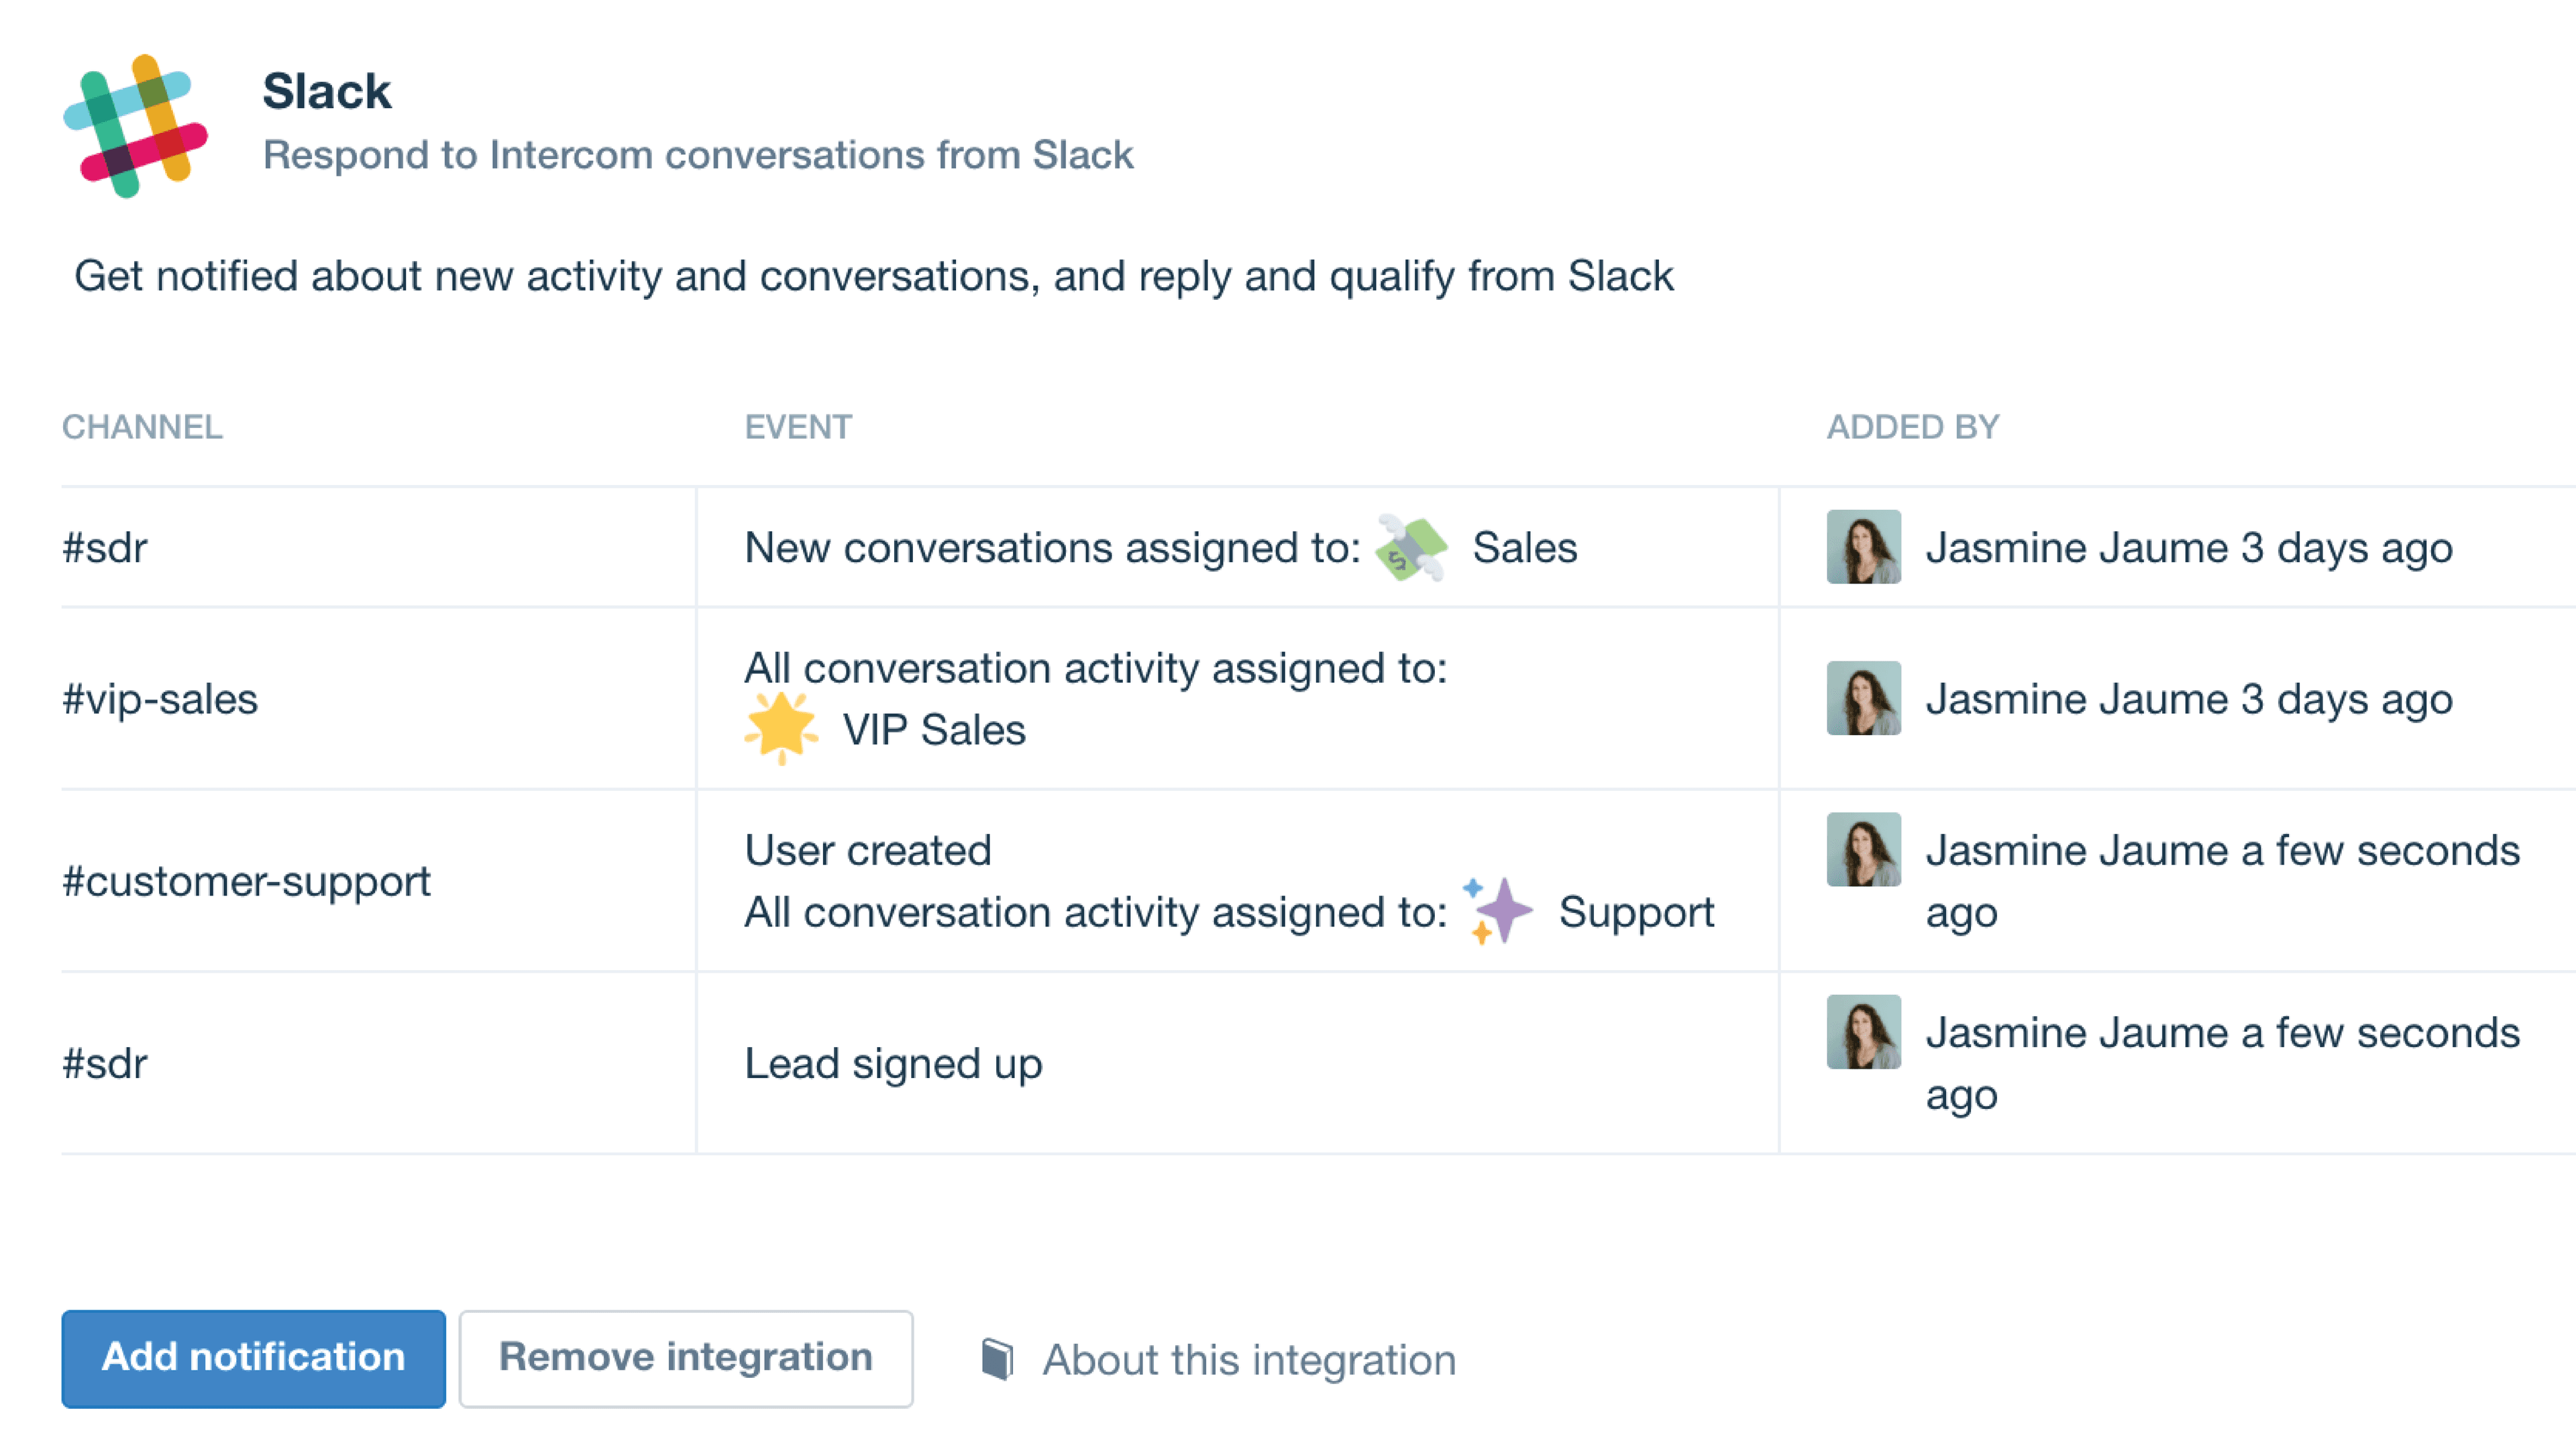Click the 'Support' team name
This screenshot has width=2576, height=1449.
tap(1636, 913)
